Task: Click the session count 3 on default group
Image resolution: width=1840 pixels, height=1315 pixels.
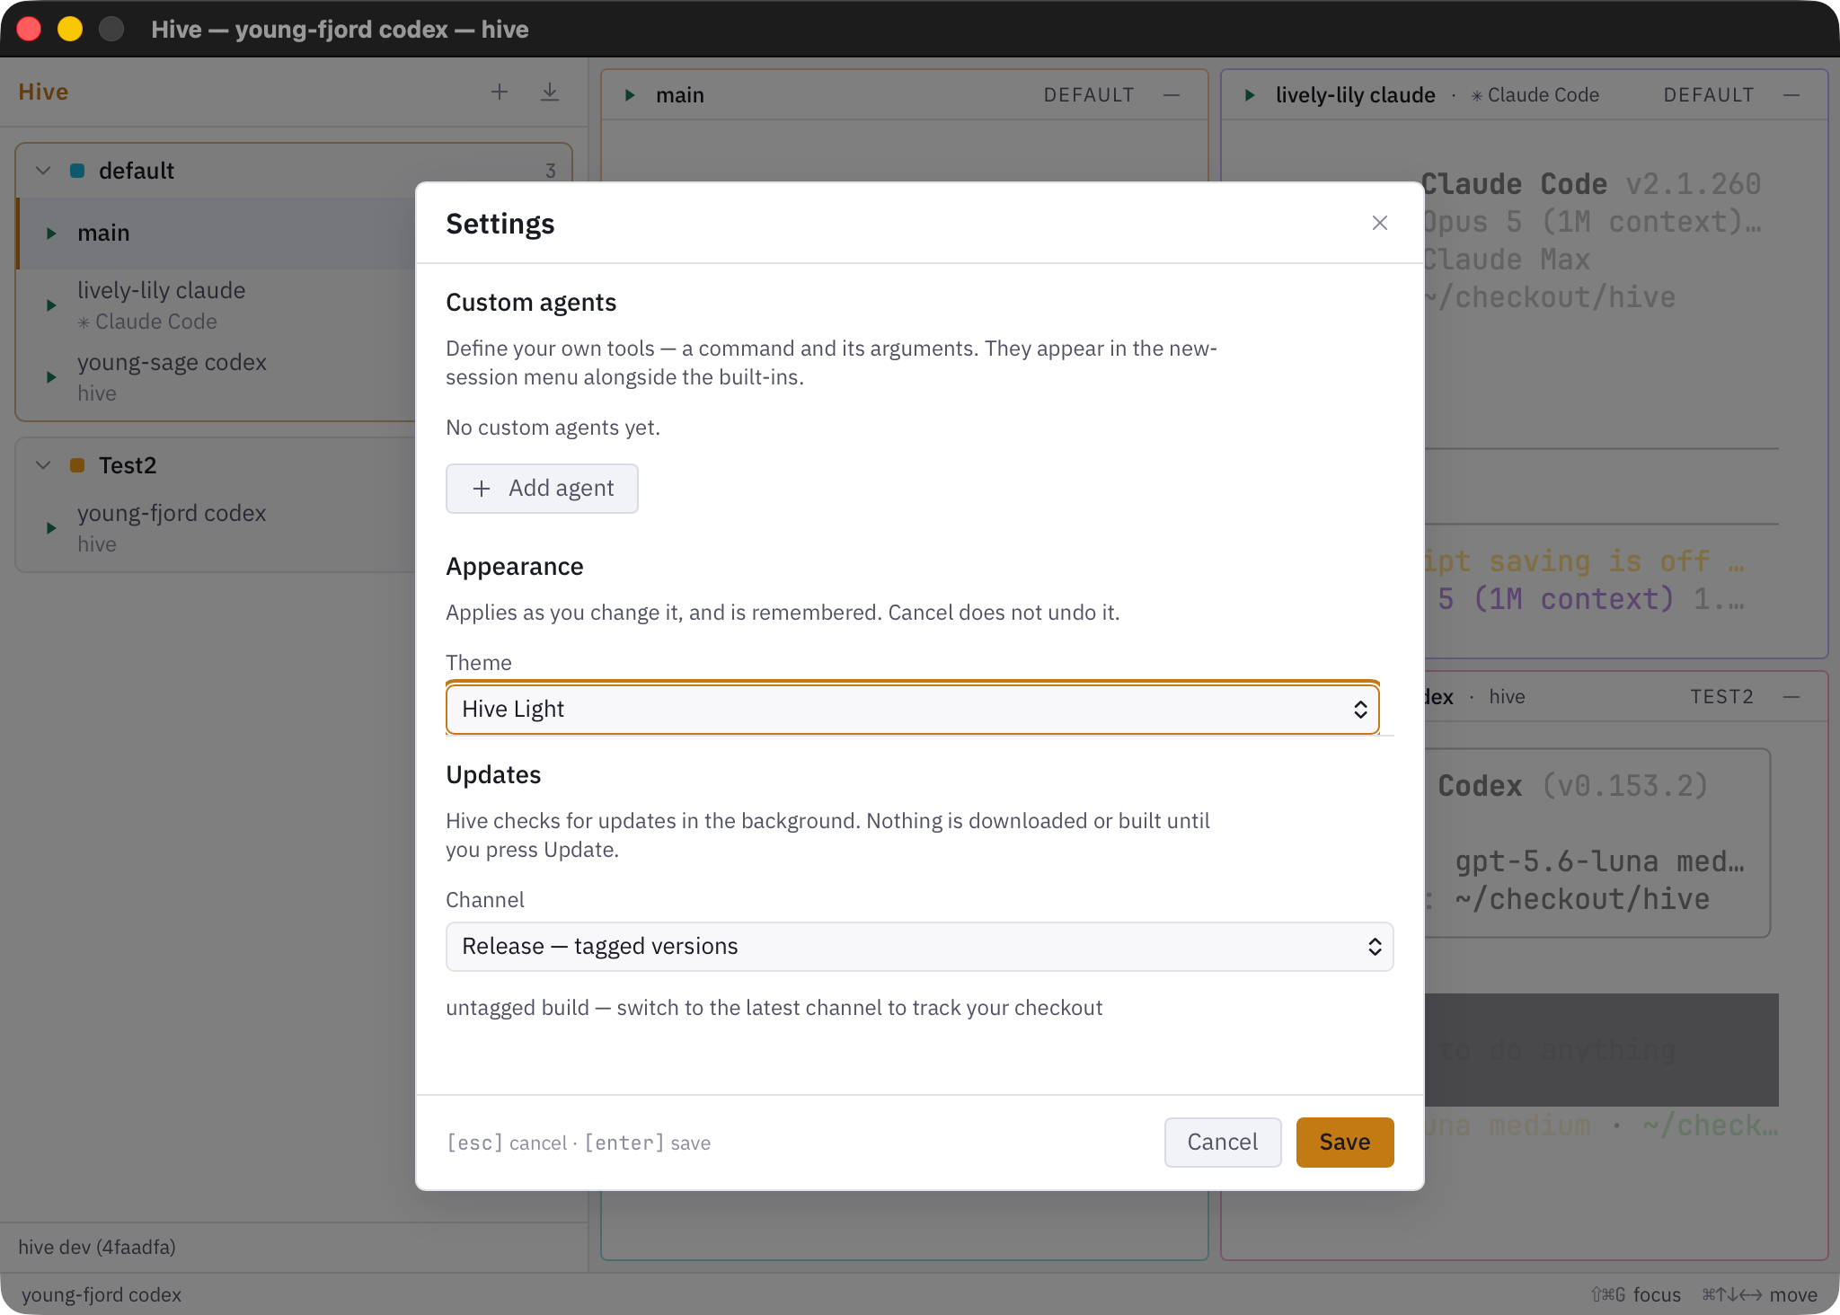Action: click(x=551, y=171)
